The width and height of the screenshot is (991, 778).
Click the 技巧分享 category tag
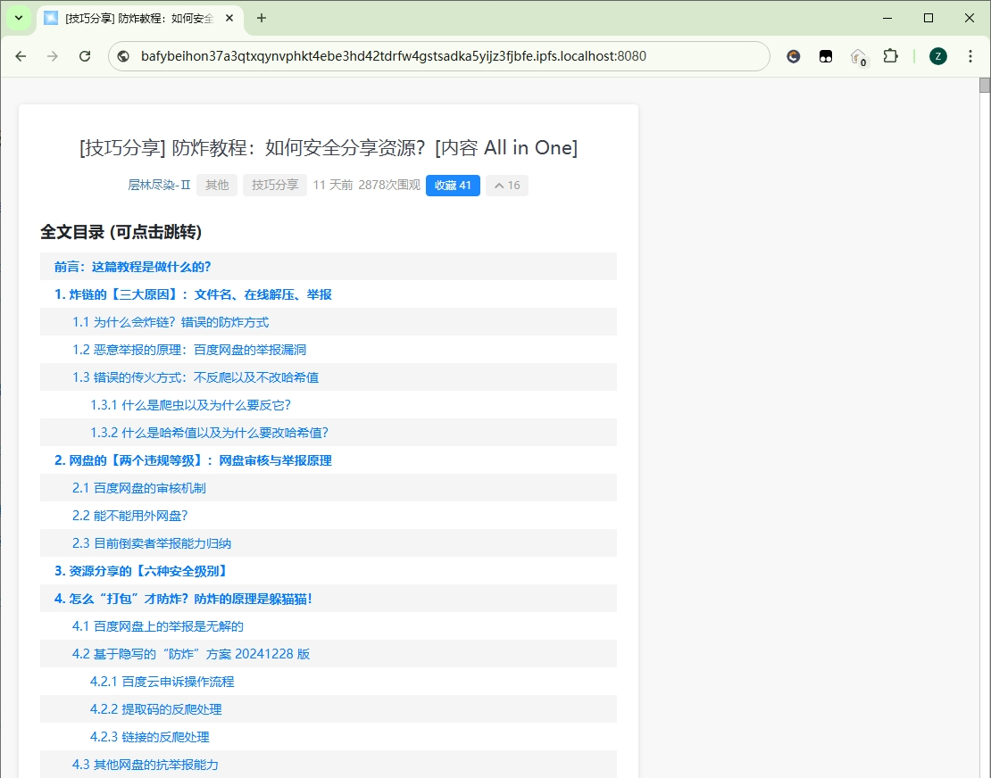(x=275, y=186)
